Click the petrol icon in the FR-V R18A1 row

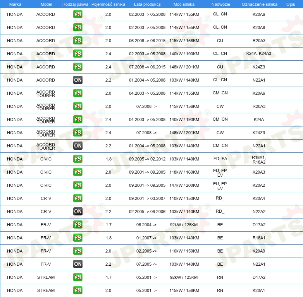[x=77, y=237]
